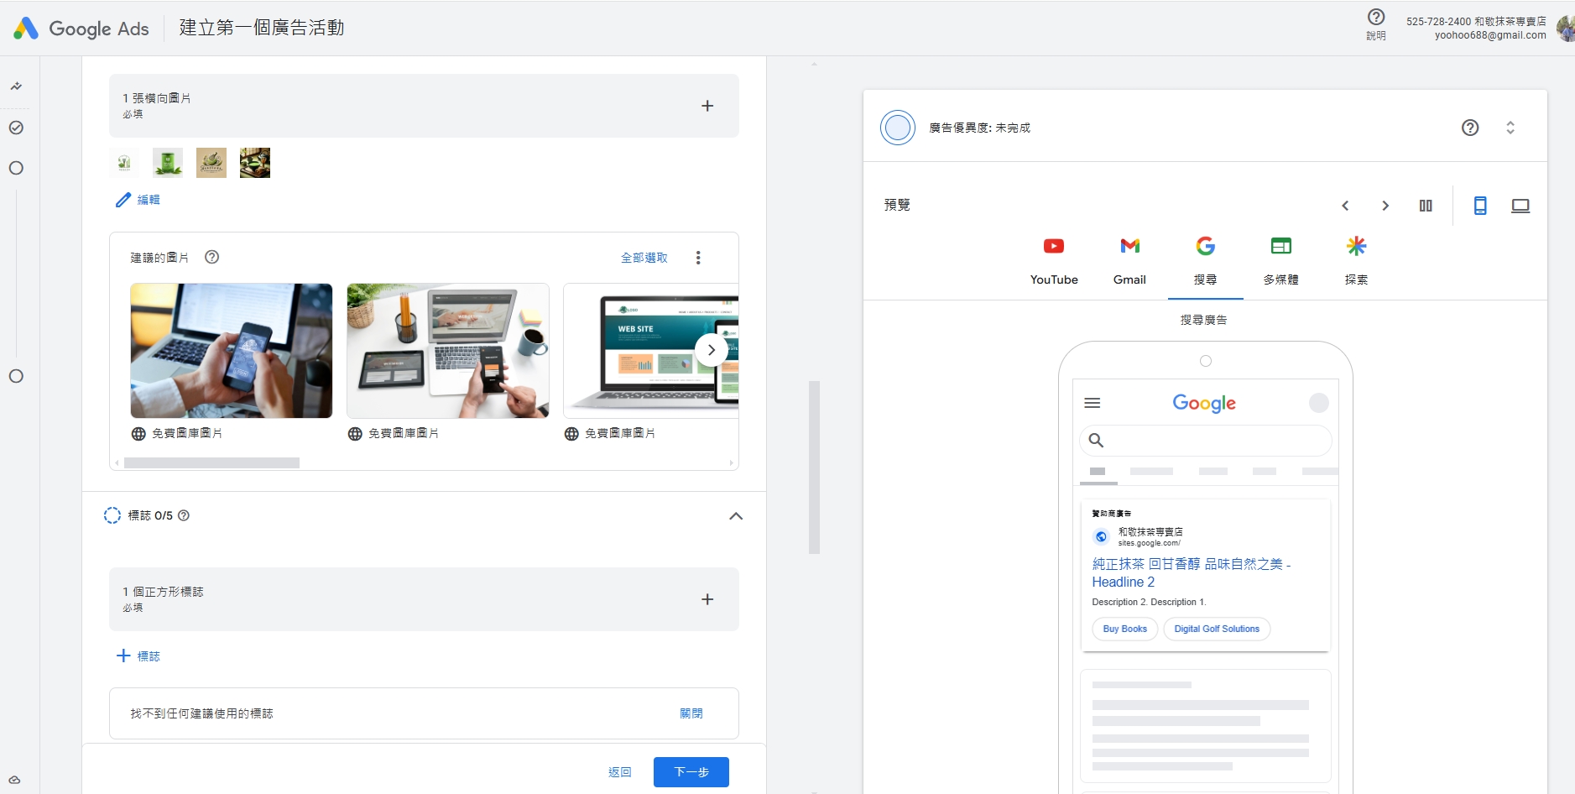
Task: Click 關閉 to dismiss logo suggestion notice
Action: click(691, 713)
